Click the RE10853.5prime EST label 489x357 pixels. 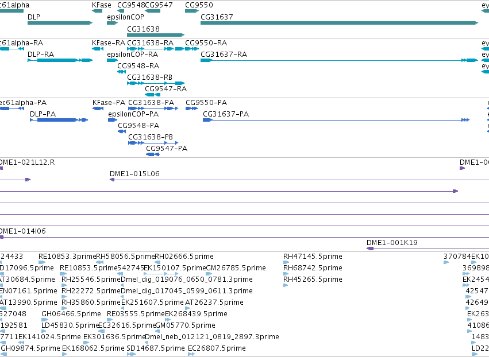(x=88, y=268)
